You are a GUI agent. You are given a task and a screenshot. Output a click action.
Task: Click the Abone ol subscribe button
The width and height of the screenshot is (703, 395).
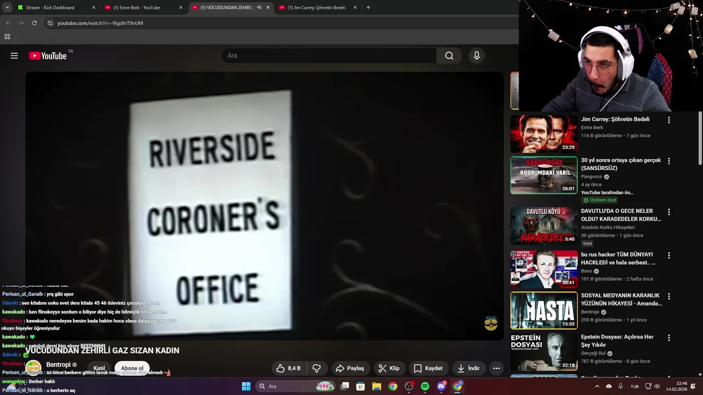coord(132,368)
